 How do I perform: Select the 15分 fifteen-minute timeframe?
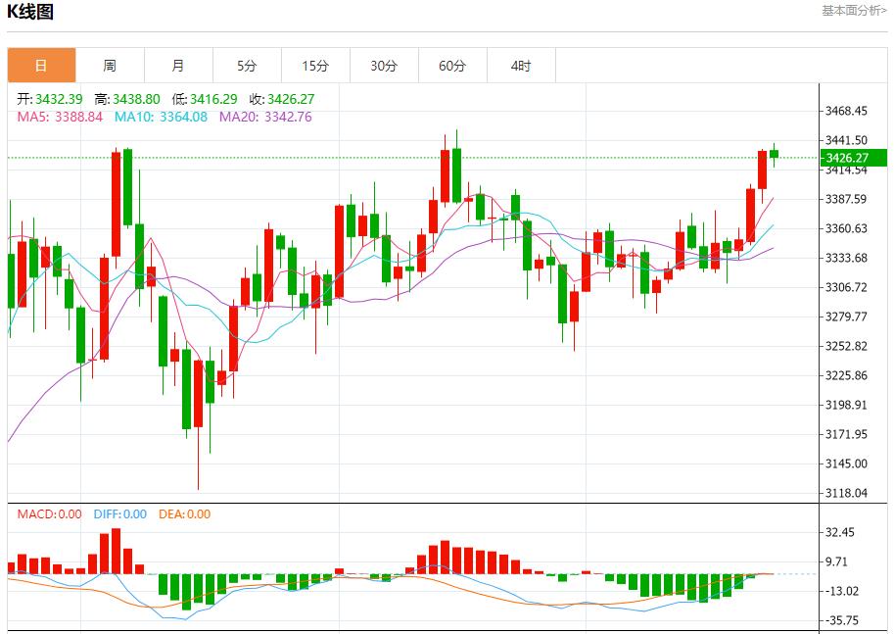pos(315,65)
